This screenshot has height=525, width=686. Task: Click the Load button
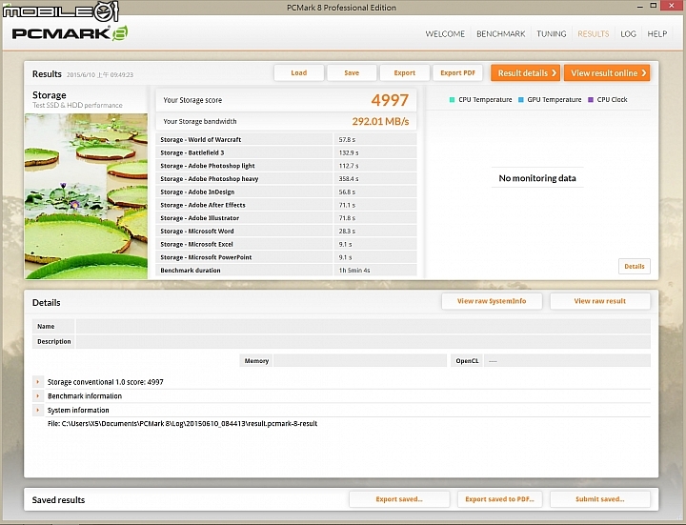[299, 72]
